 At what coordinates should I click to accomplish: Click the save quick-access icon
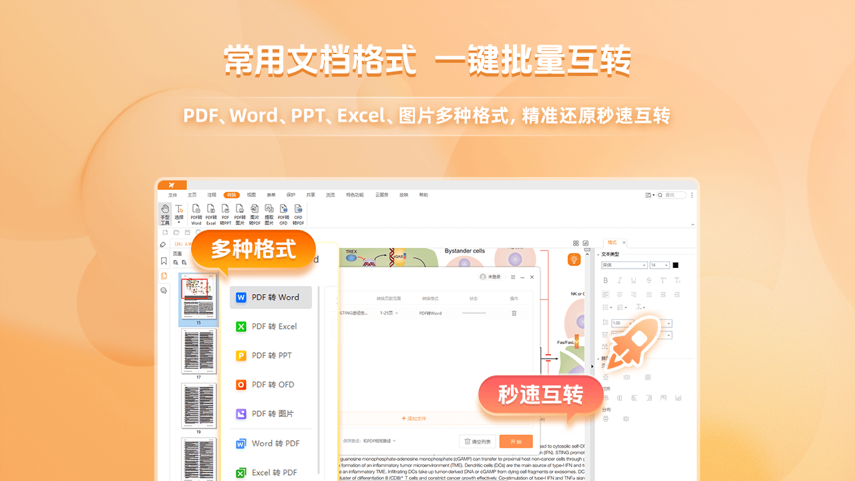(x=188, y=232)
